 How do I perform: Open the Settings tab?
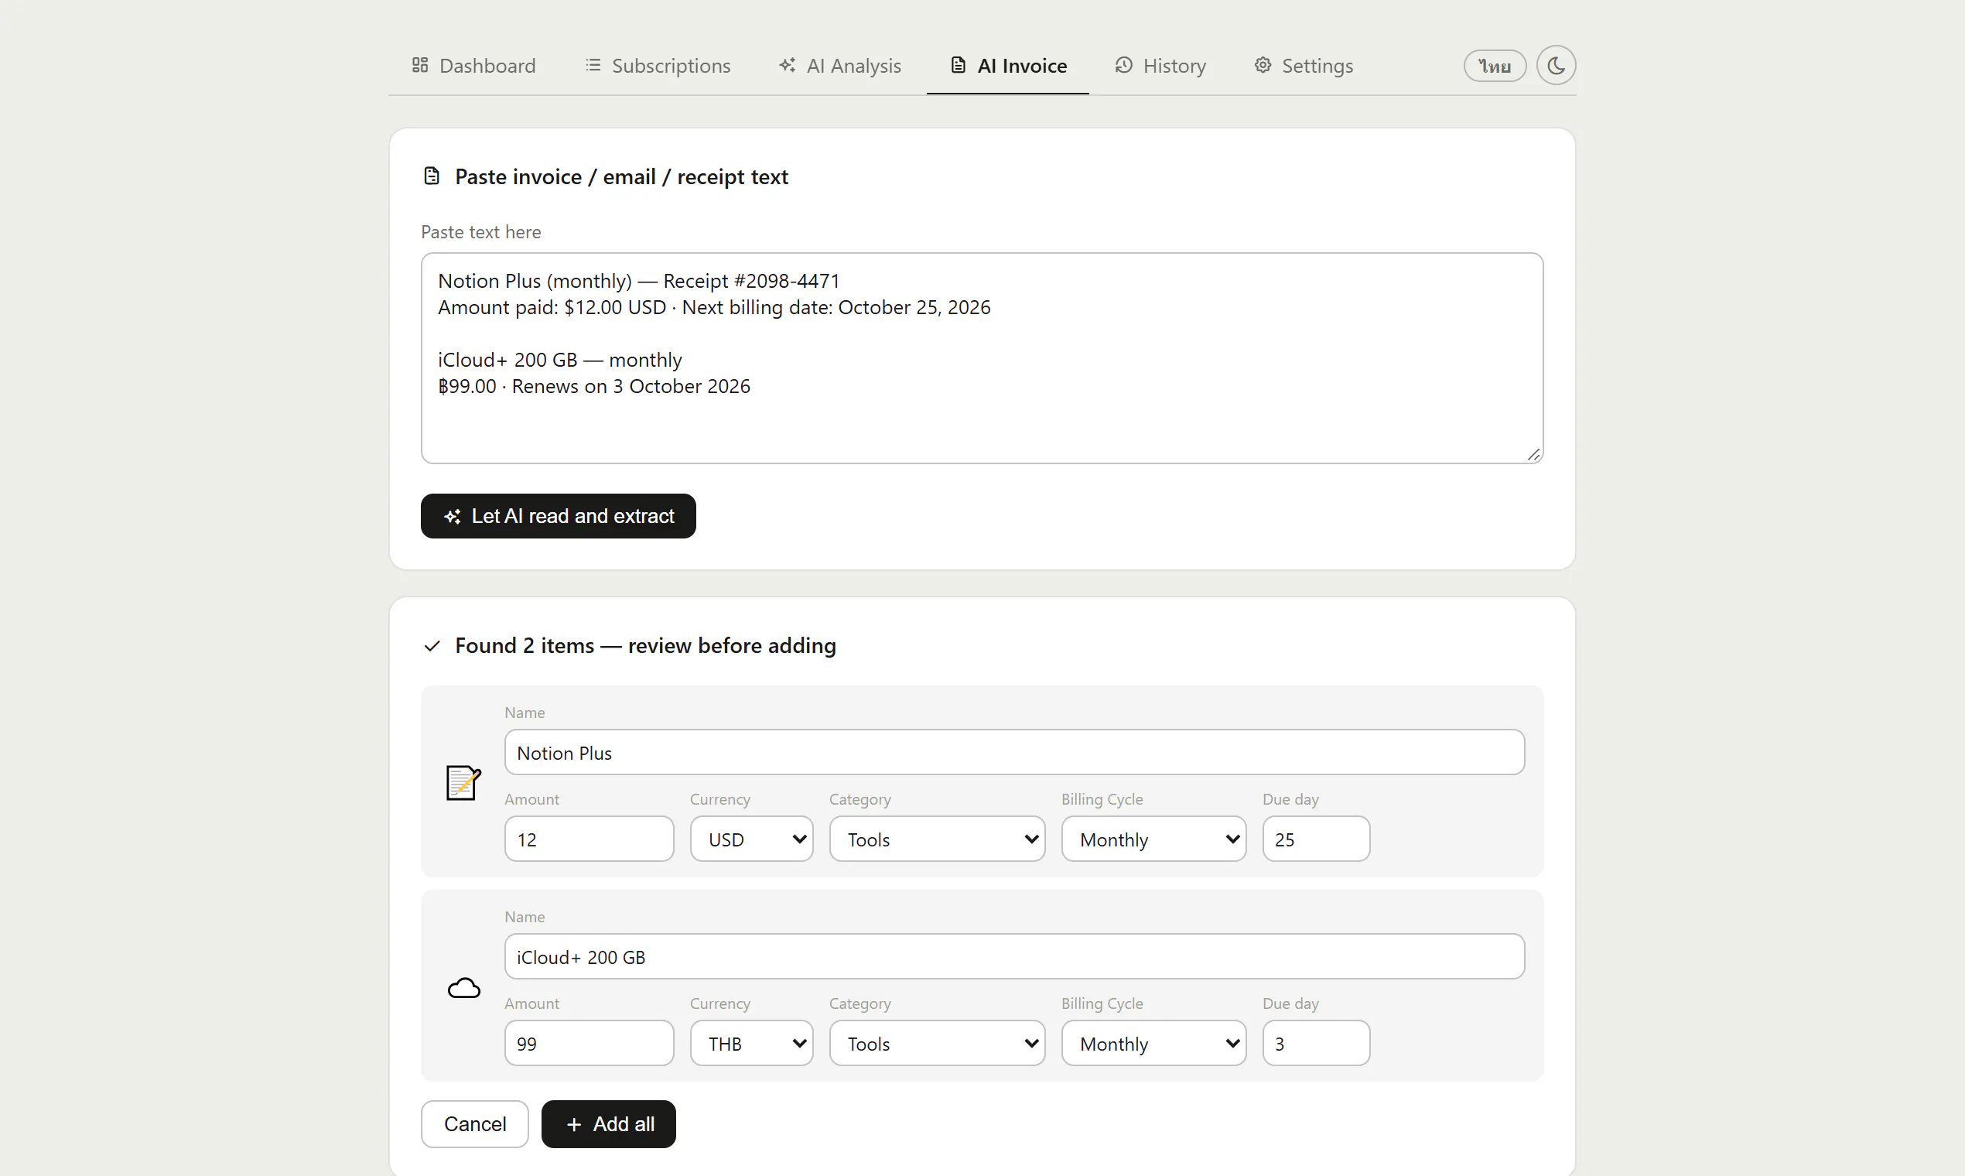pos(1304,66)
